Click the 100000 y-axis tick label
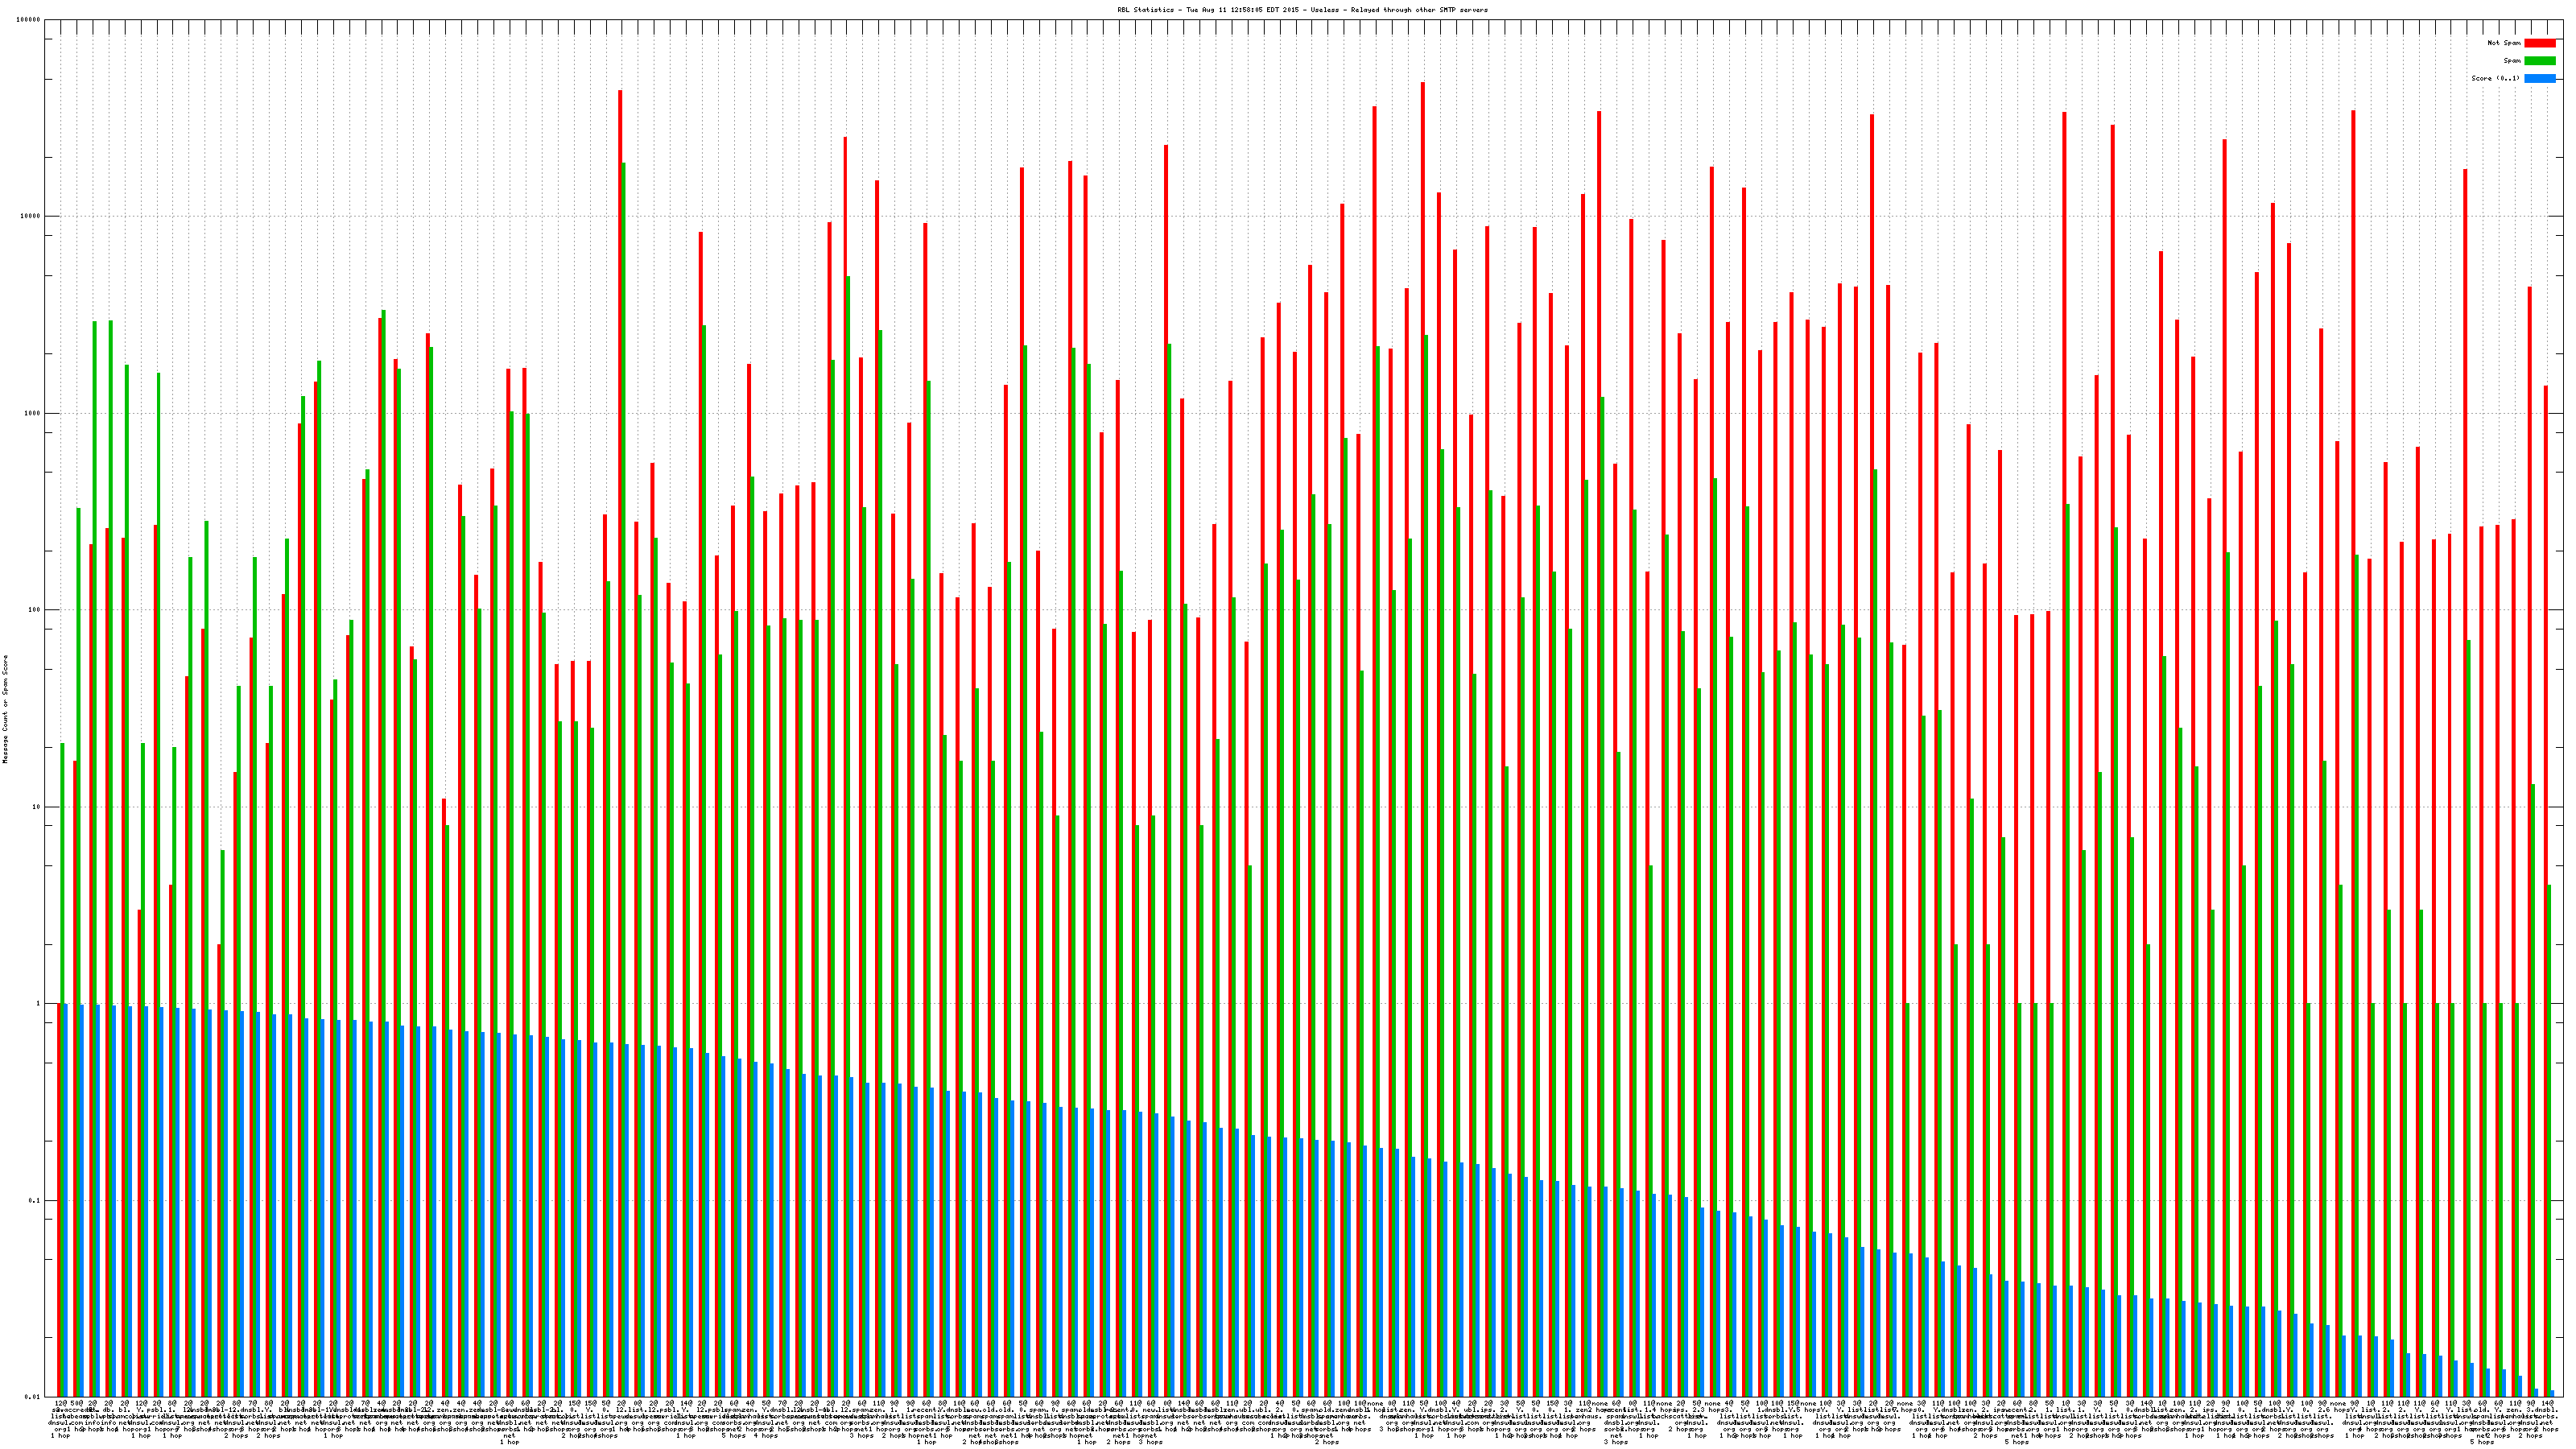The image size is (2576, 1449). [30, 20]
